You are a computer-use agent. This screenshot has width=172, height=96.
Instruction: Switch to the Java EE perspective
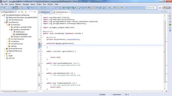tap(167, 8)
